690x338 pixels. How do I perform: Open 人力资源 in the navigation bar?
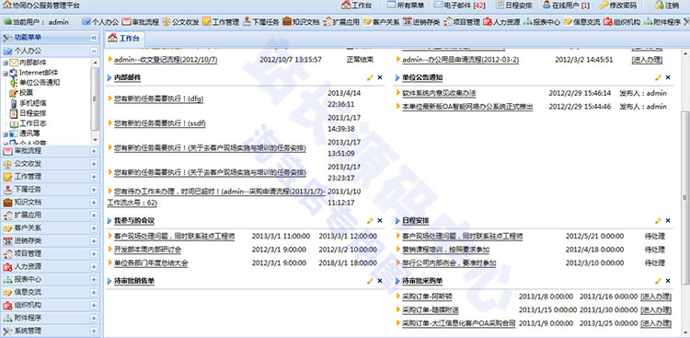coord(501,21)
